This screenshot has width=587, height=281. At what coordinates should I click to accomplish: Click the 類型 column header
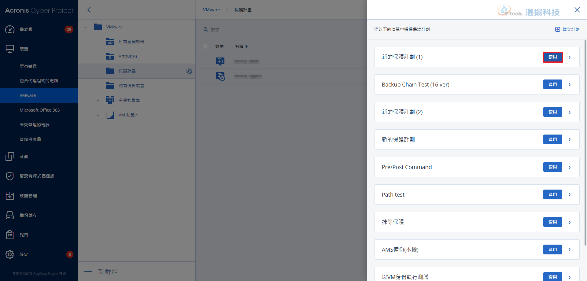220,46
